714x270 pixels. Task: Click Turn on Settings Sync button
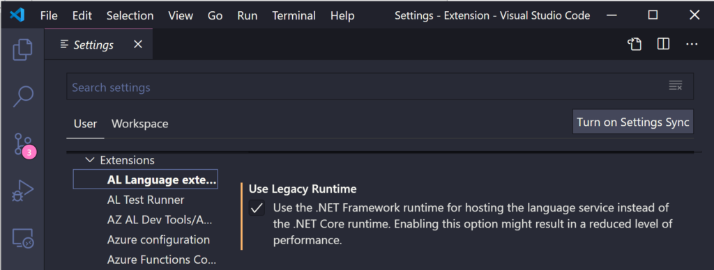click(x=633, y=122)
